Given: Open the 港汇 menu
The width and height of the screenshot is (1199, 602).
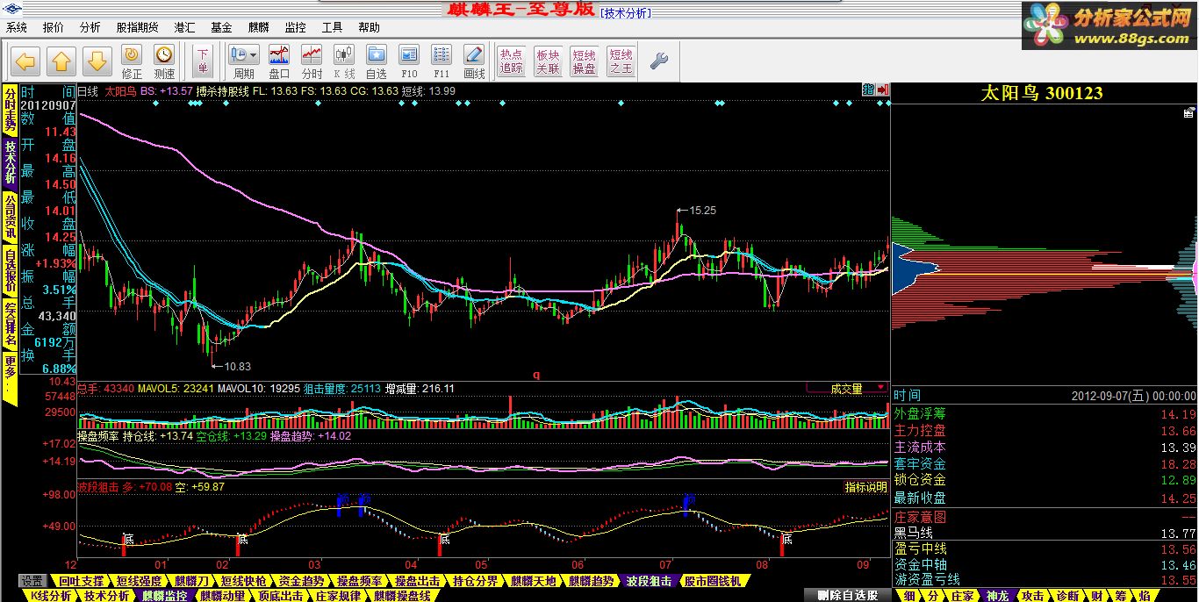Looking at the screenshot, I should pos(185,27).
